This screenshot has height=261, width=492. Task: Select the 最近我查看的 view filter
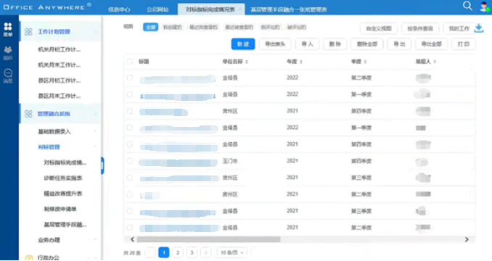click(203, 28)
